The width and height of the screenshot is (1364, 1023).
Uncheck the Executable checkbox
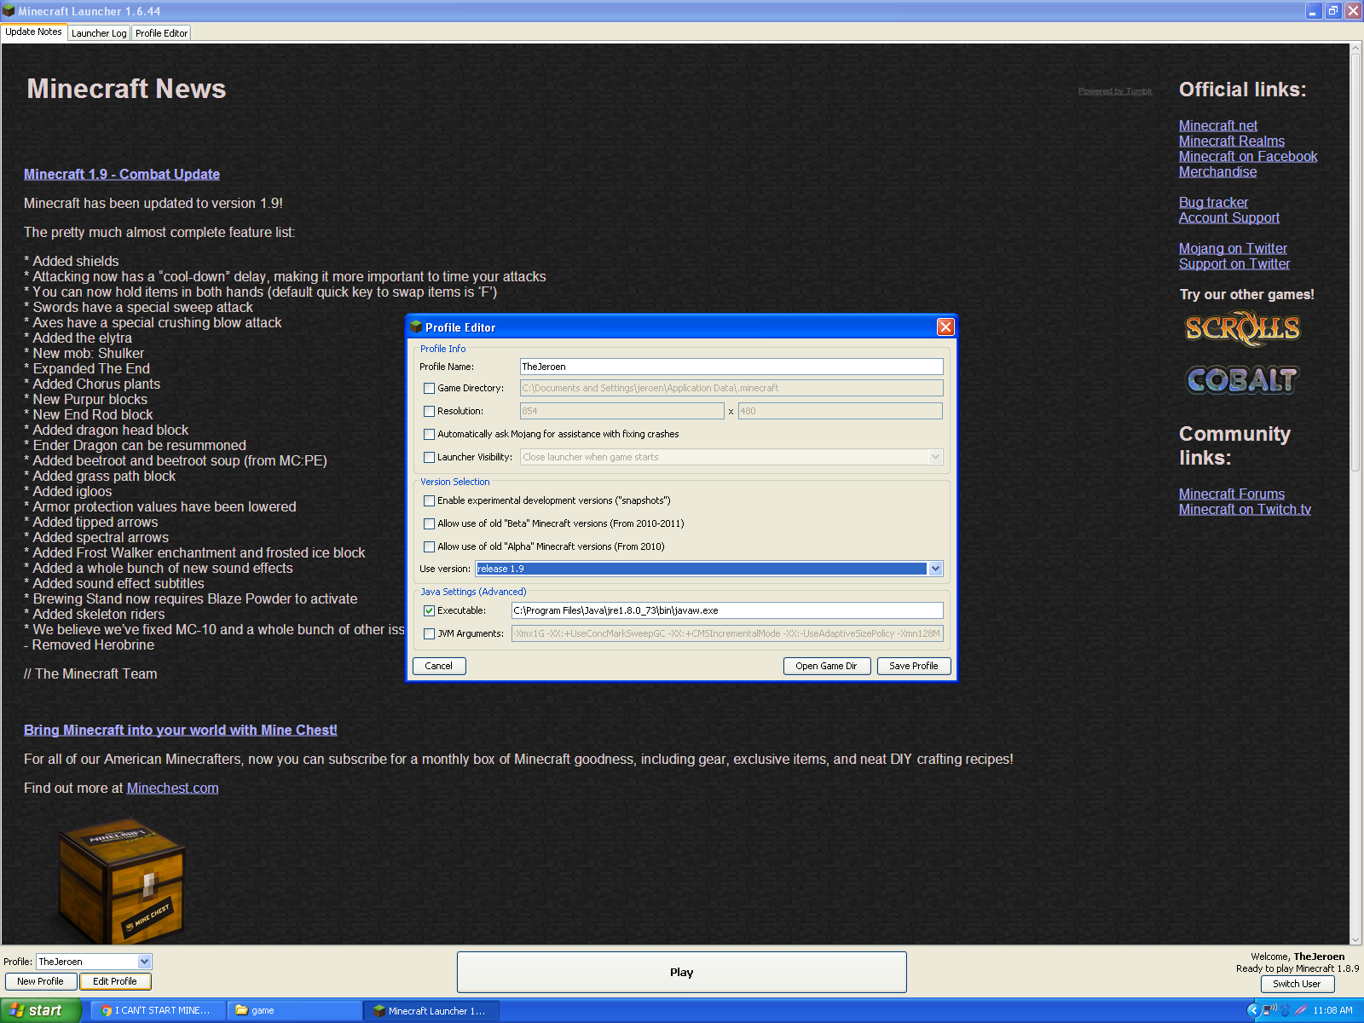[x=429, y=610]
